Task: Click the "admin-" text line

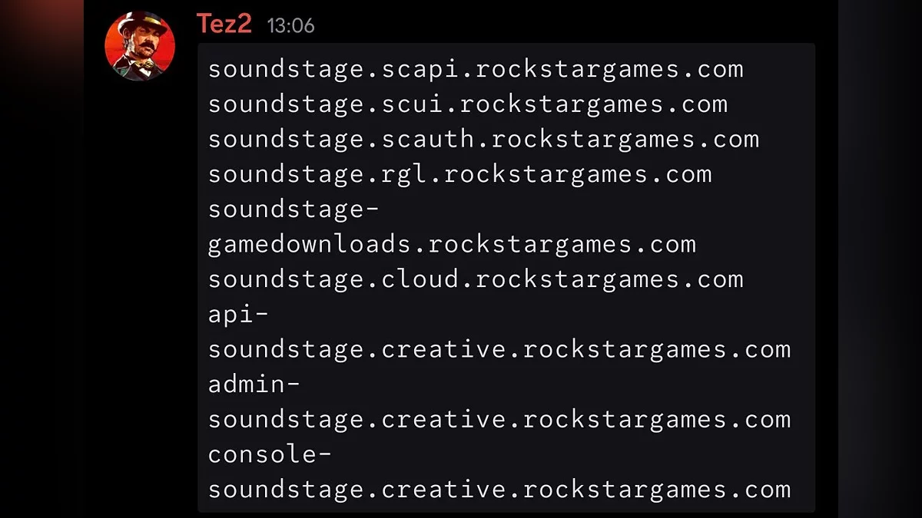Action: tap(254, 384)
